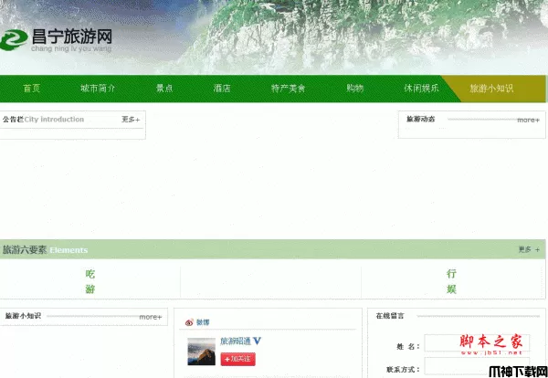Open 休闲娱乐 in the navigation bar
Viewport: 548px width, 378px height.
pyautogui.click(x=421, y=89)
